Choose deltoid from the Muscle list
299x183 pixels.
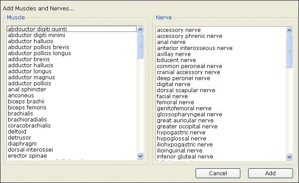point(17,132)
